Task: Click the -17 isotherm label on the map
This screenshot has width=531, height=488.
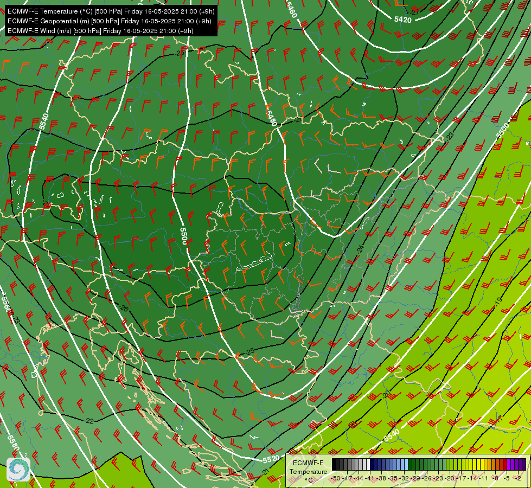Action: point(500,419)
